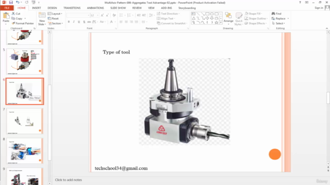
Task: Expand the Section dropdown
Action: point(55,23)
